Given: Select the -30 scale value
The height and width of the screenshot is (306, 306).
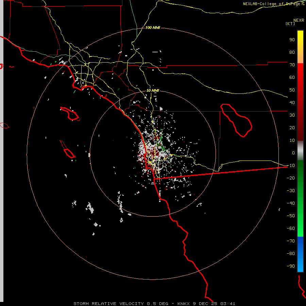Looking at the screenshot, I should click(x=291, y=191).
